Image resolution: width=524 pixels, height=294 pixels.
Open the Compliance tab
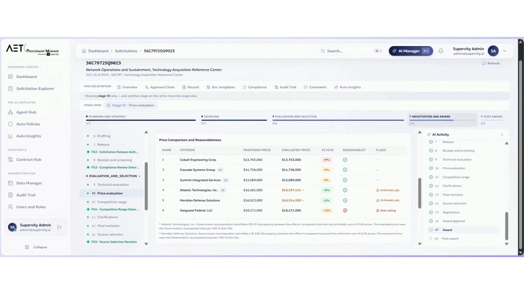coord(255,87)
